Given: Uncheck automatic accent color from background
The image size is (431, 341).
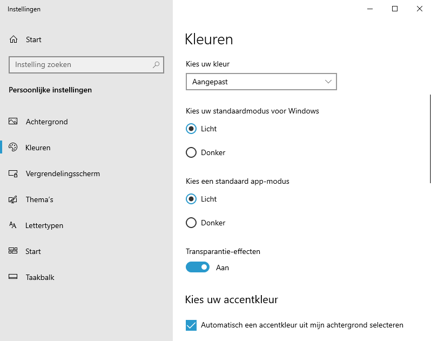Looking at the screenshot, I should (x=191, y=325).
